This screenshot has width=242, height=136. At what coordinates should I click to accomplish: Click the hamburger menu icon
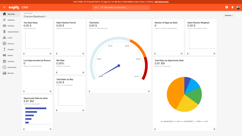click(4, 7)
